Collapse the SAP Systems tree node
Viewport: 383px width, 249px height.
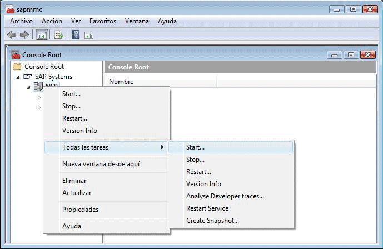tap(18, 77)
